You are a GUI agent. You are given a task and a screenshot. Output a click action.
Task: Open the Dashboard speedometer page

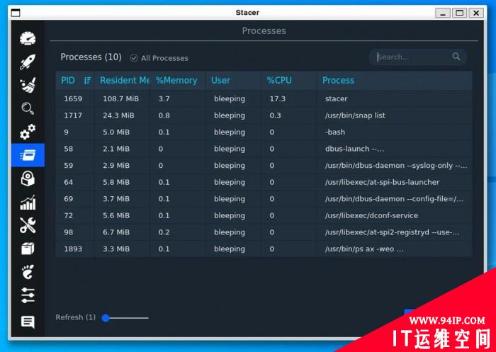point(28,38)
